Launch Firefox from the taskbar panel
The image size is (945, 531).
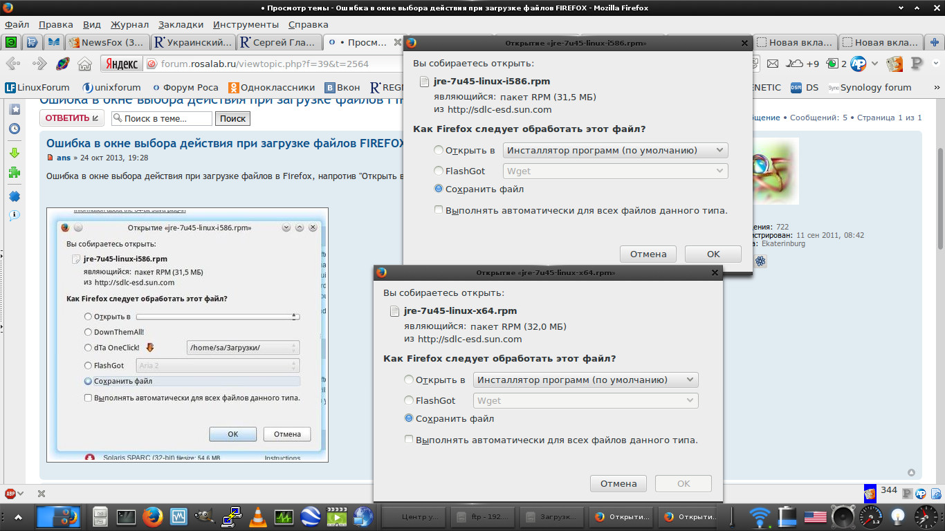pos(152,516)
